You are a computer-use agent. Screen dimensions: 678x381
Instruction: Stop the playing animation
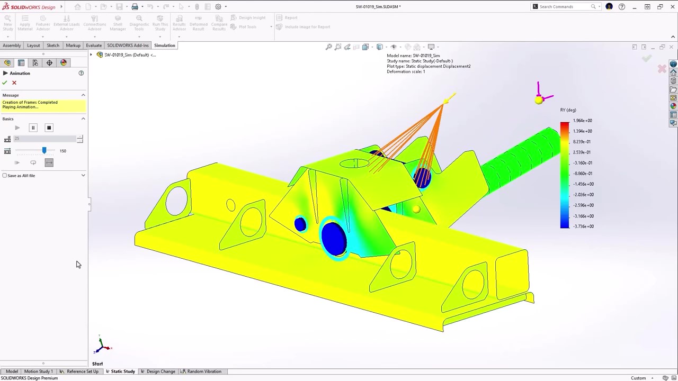pyautogui.click(x=49, y=128)
